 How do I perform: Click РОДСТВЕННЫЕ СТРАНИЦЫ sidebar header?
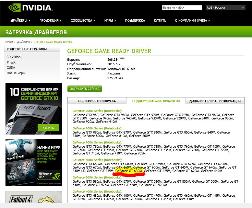pos(32,49)
